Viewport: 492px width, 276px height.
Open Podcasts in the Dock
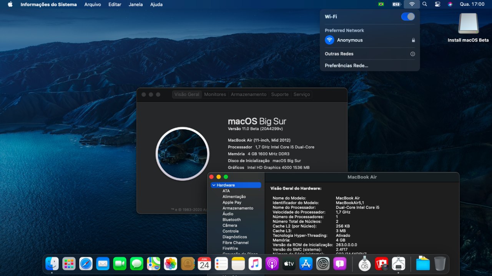[x=272, y=264]
